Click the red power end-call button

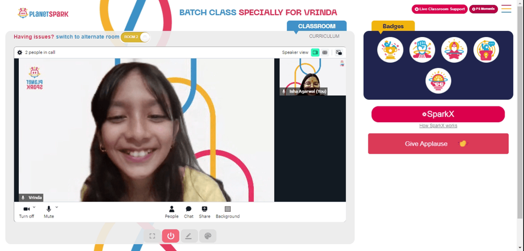pos(171,236)
